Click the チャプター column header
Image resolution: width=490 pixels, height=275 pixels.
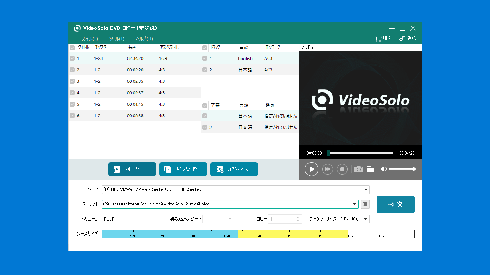tap(102, 48)
